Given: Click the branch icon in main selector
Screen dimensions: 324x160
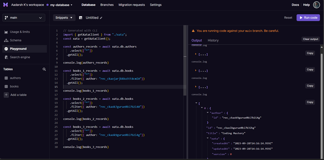Looking at the screenshot, I should coord(6,18).
